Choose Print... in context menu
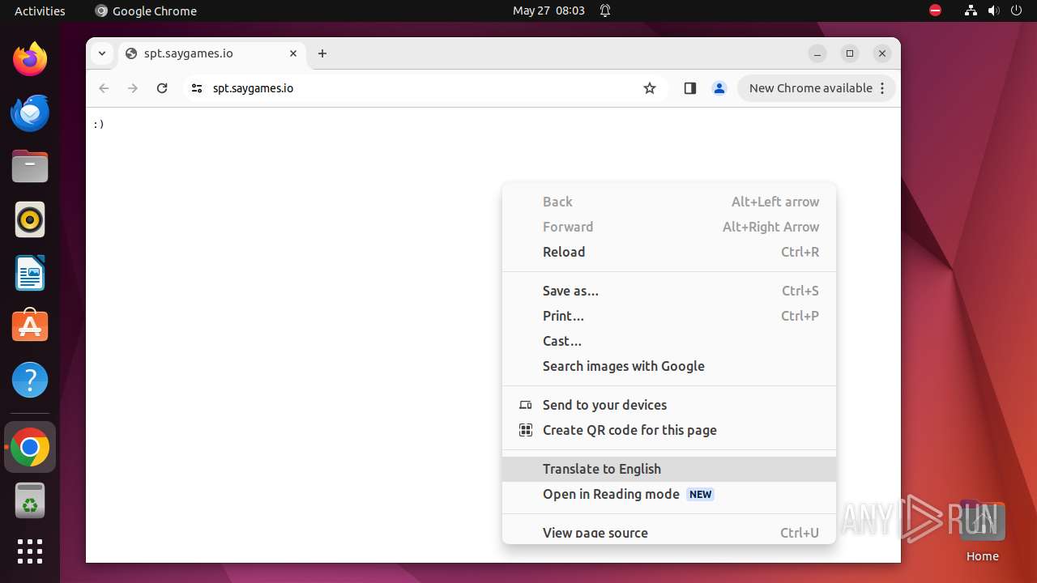 click(669, 316)
